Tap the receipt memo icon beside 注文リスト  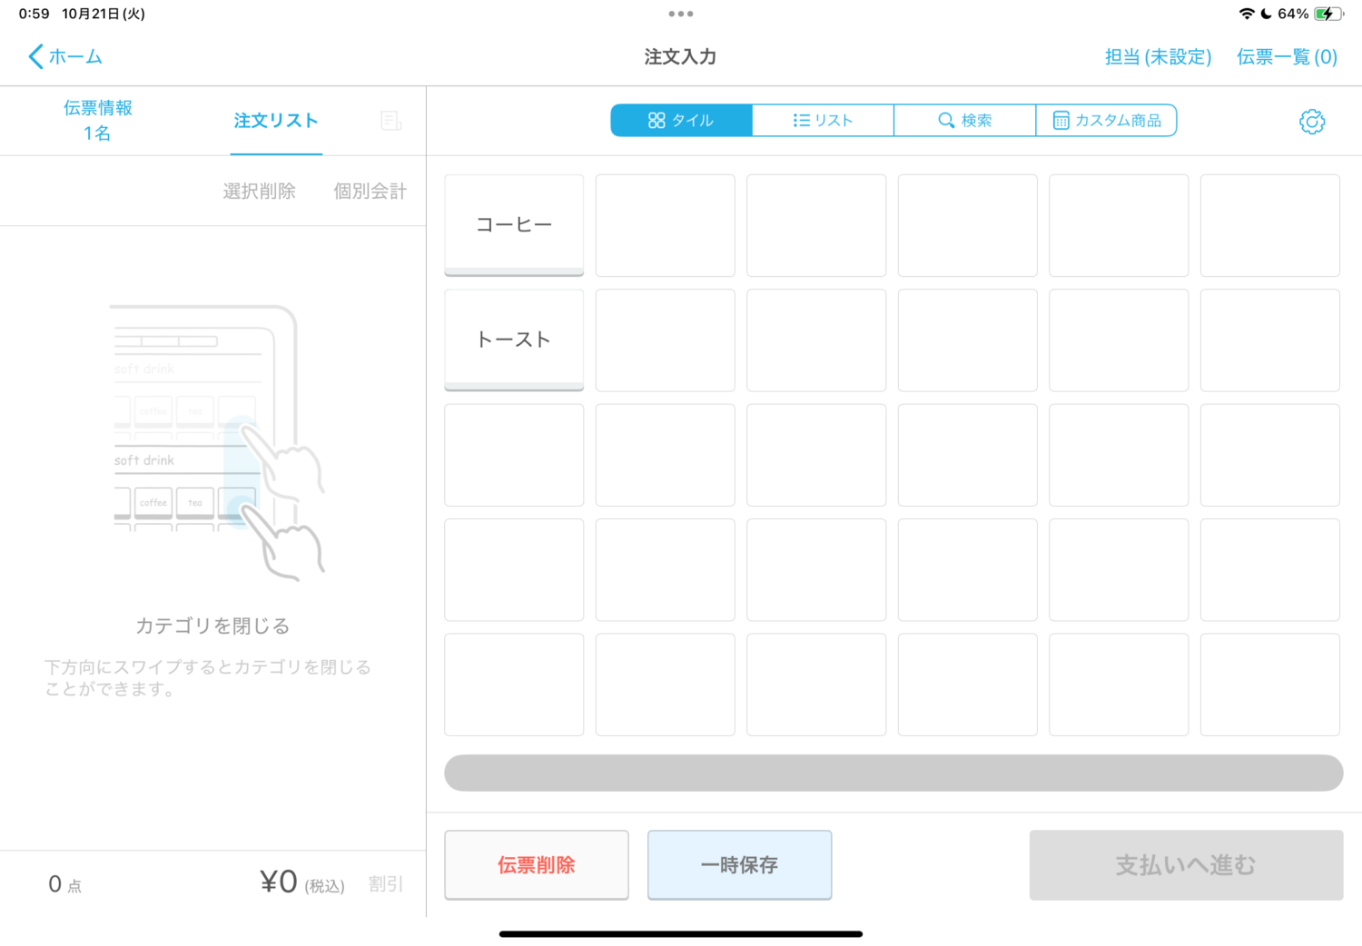(x=390, y=121)
